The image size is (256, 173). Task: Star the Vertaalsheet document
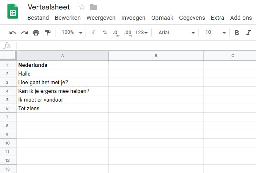coord(82,7)
